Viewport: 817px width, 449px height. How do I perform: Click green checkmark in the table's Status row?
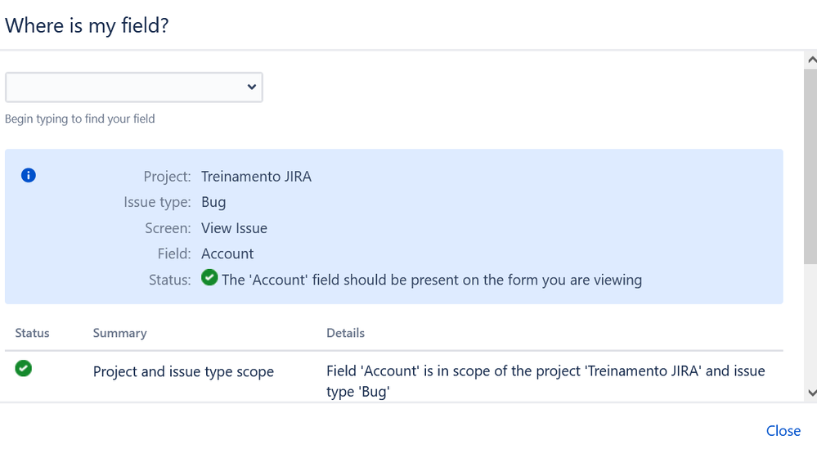(x=24, y=369)
